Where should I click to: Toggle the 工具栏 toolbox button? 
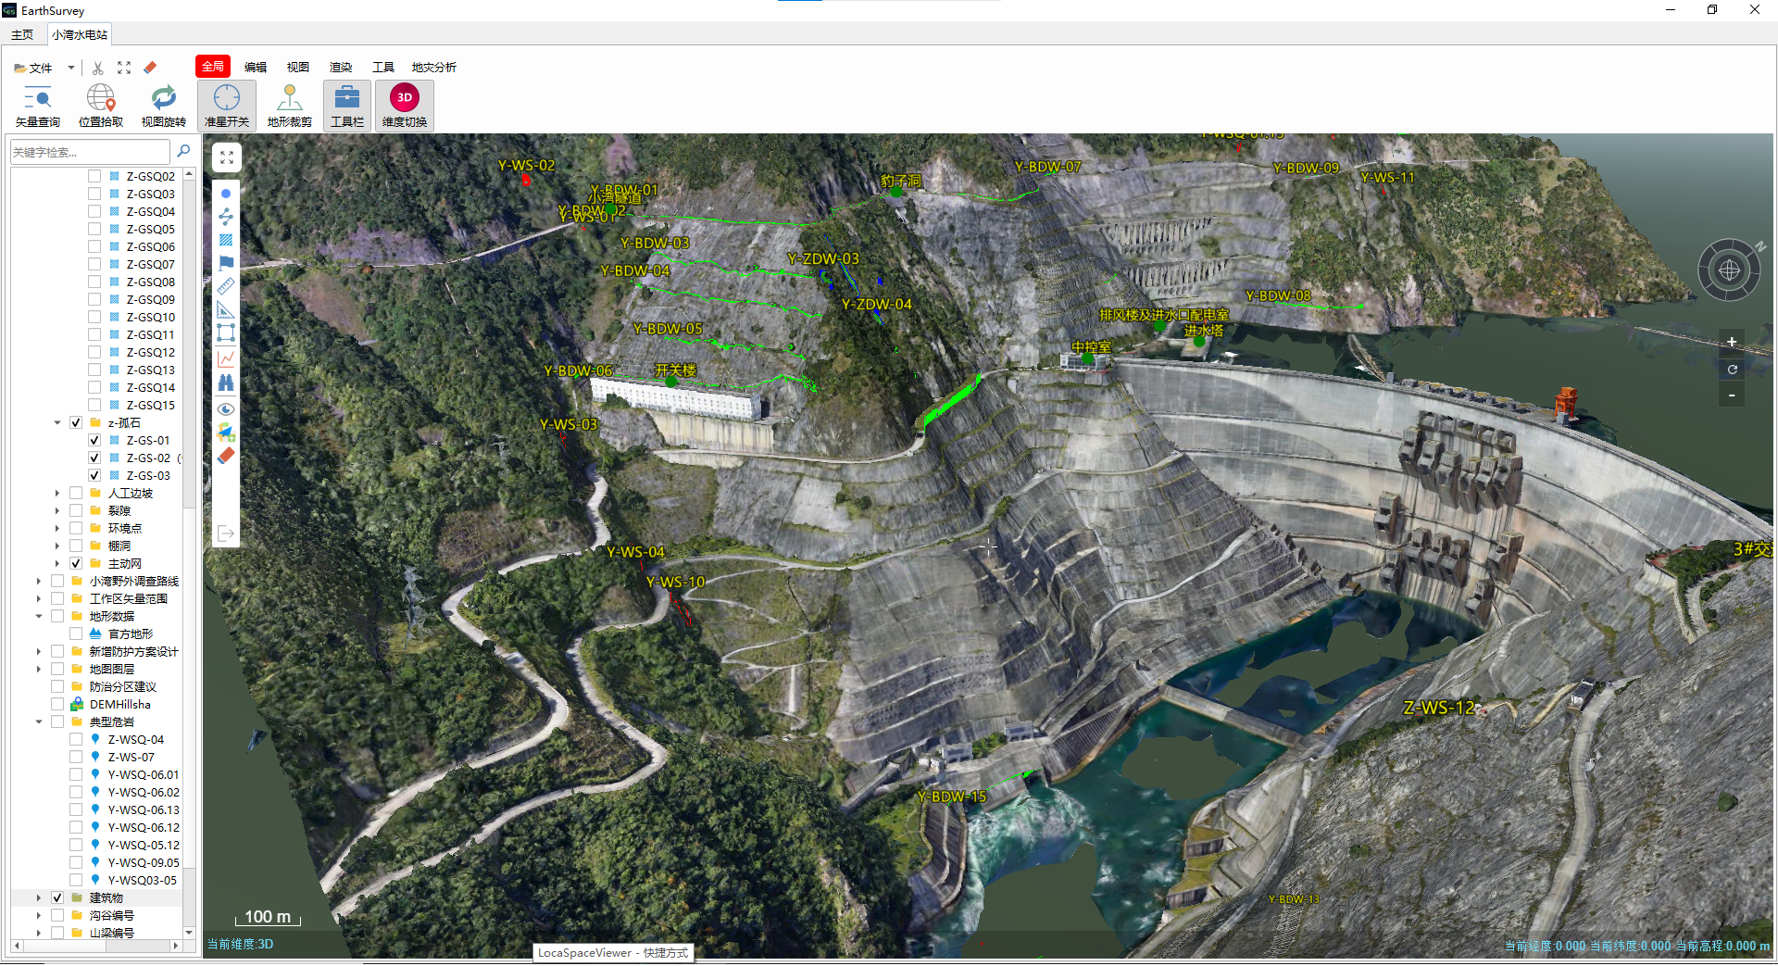(x=347, y=106)
